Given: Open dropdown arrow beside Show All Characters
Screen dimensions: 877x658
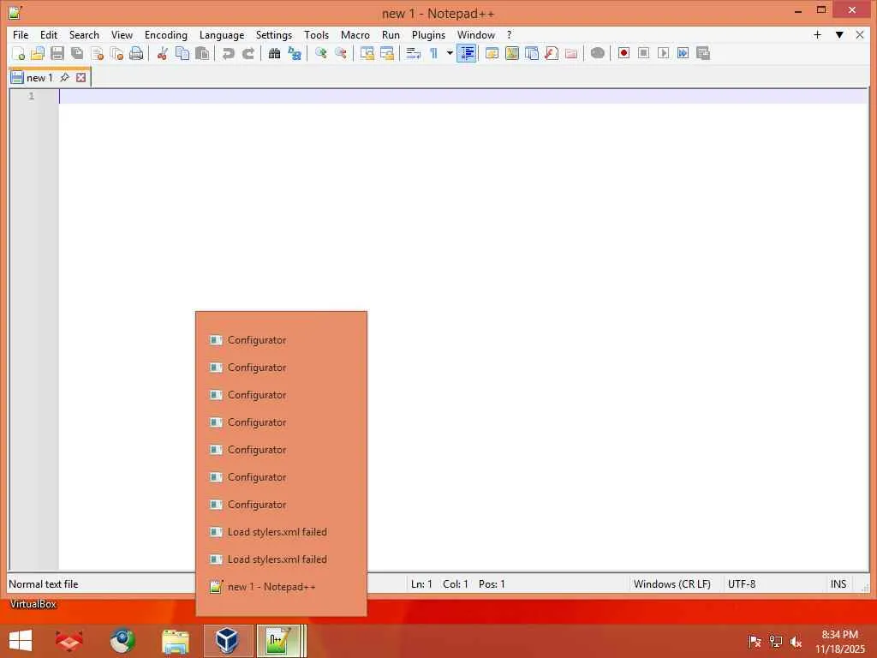Looking at the screenshot, I should pyautogui.click(x=449, y=53).
